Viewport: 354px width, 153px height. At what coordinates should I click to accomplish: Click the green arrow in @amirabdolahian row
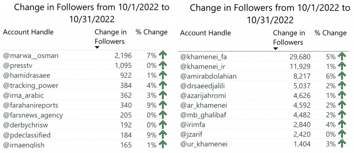point(342,76)
